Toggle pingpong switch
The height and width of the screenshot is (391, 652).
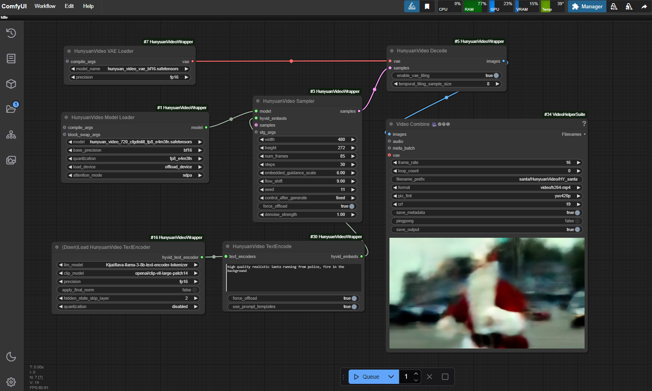pyautogui.click(x=577, y=221)
